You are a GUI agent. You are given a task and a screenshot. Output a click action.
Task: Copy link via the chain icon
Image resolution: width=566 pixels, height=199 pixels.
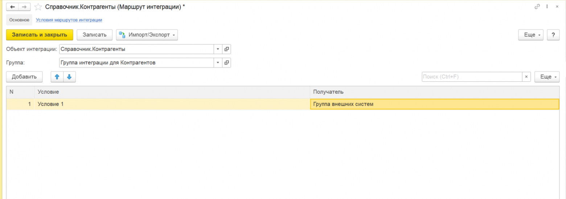point(537,7)
